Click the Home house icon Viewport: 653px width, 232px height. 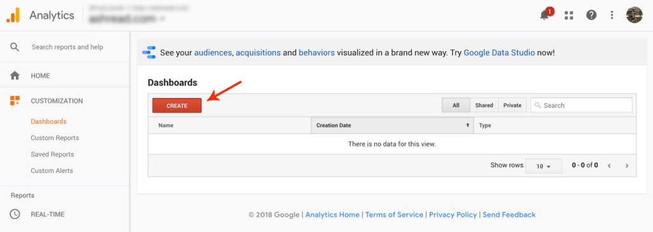(15, 76)
